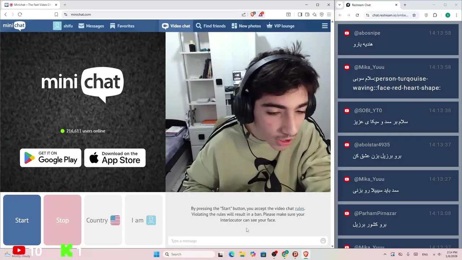
Task: Click the minichat logo in the header
Action: pyautogui.click(x=14, y=26)
